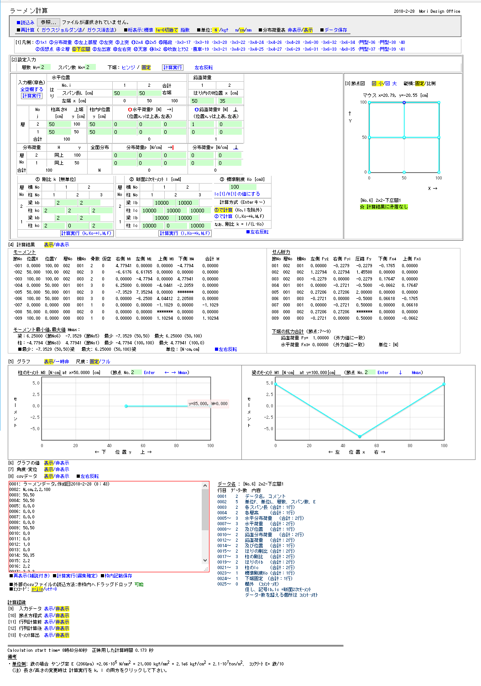Click the downward load icon beside 鉛直荷重W
This screenshot has height=686, width=481.
coord(235,110)
